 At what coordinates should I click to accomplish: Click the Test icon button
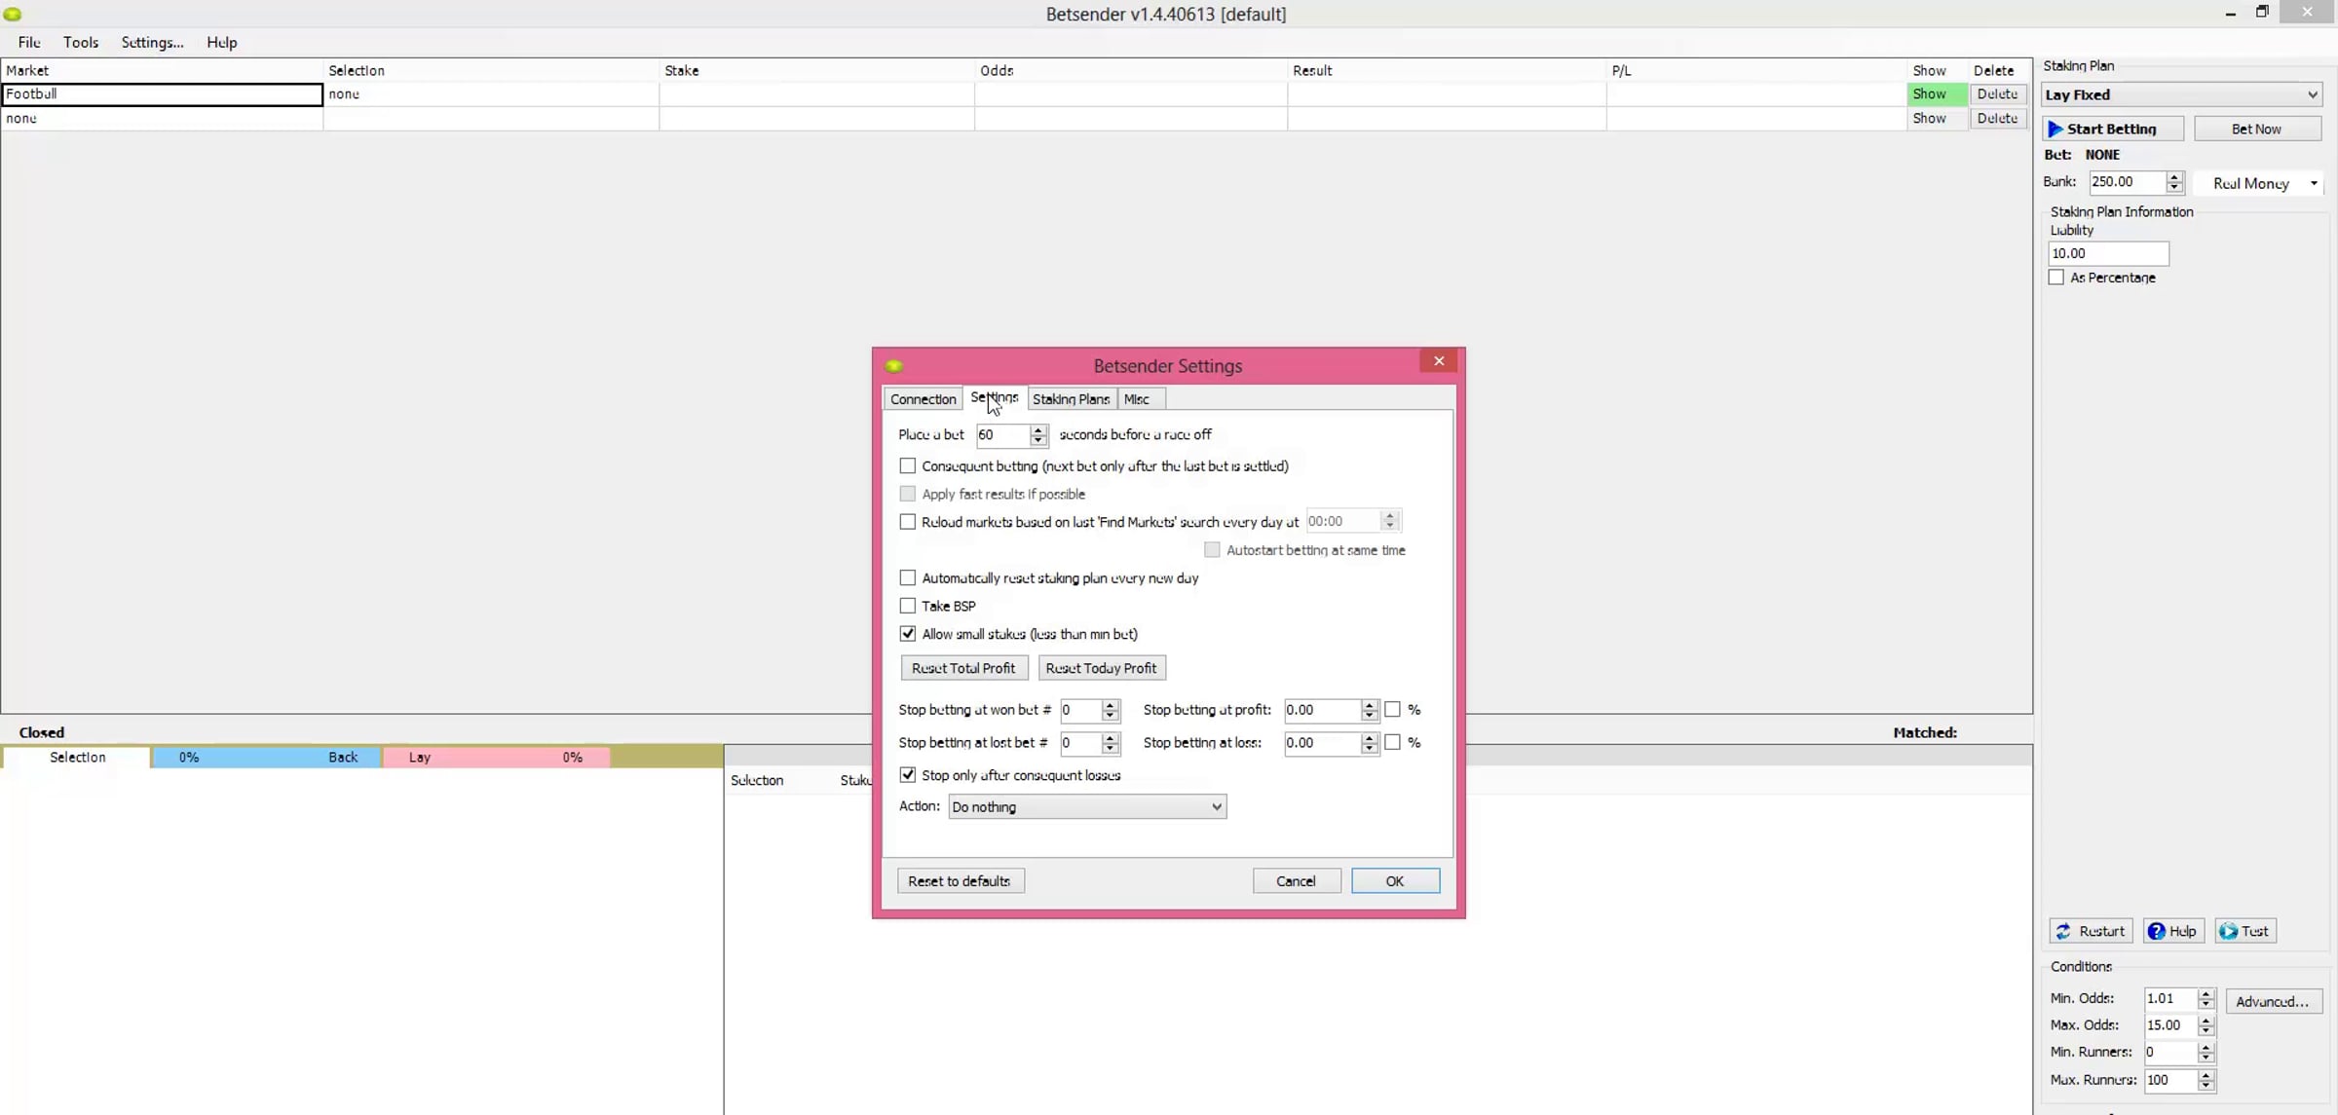(x=2228, y=931)
